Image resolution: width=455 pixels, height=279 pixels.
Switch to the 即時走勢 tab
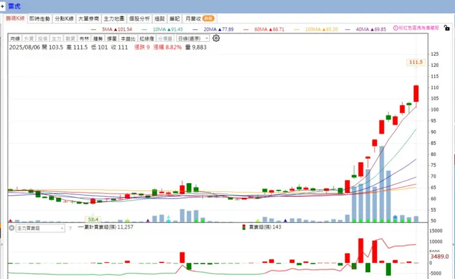coord(40,18)
